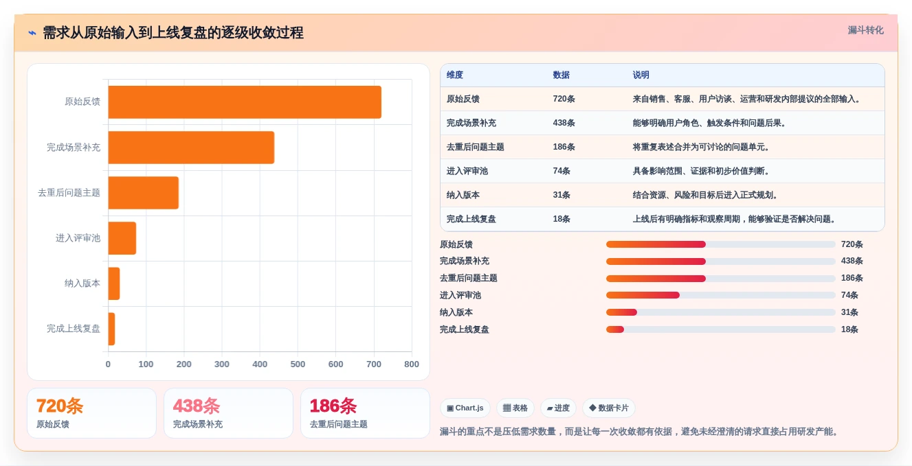Click the 完成上线复盘 bar in the chart
The width and height of the screenshot is (912, 466).
coord(111,329)
